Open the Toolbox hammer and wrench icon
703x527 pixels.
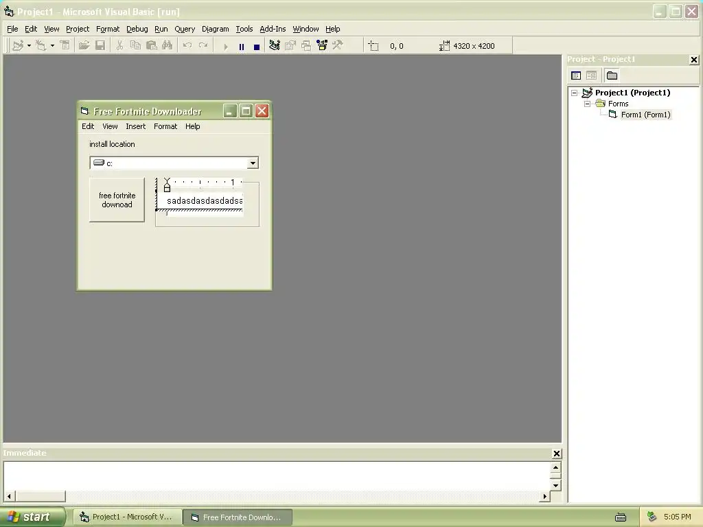[338, 46]
